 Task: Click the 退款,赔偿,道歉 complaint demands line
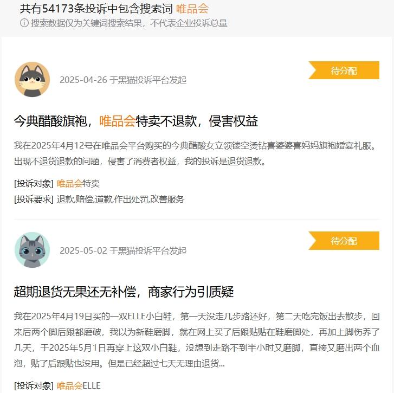click(121, 199)
